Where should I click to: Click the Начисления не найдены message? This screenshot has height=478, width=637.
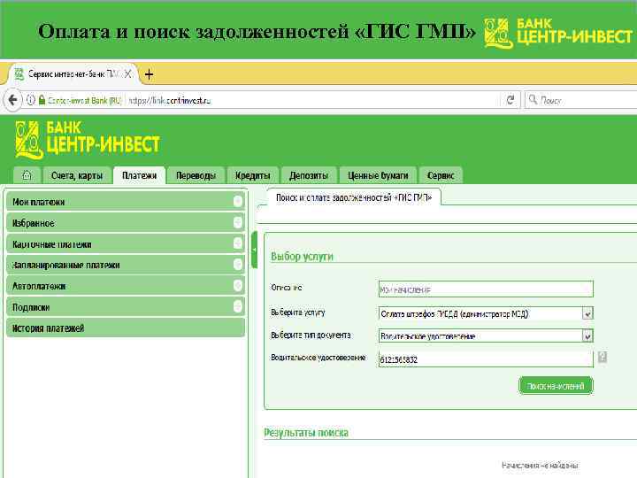pos(540,465)
